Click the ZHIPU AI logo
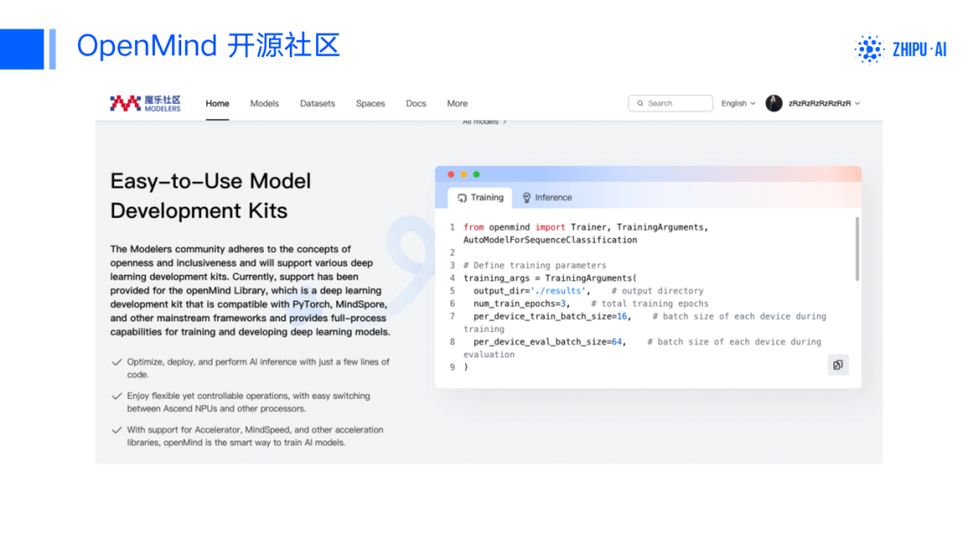This screenshot has height=550, width=978. point(901,49)
